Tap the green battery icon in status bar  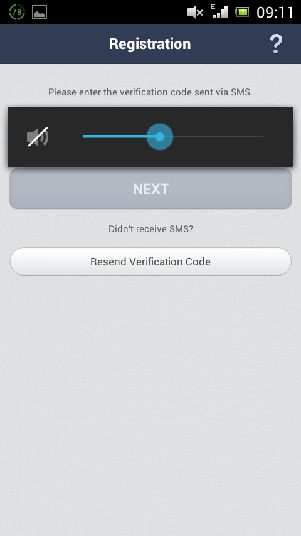tap(241, 13)
